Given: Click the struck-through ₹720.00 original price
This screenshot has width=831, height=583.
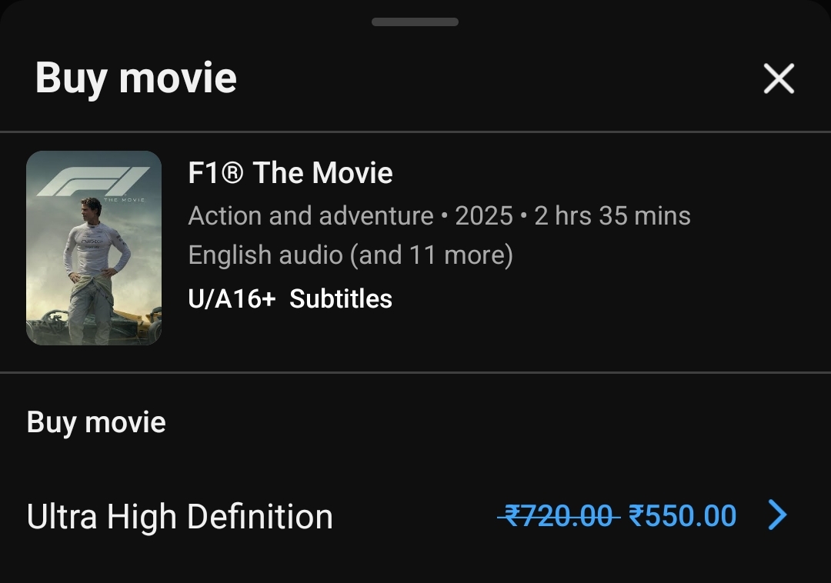Looking at the screenshot, I should (x=558, y=516).
